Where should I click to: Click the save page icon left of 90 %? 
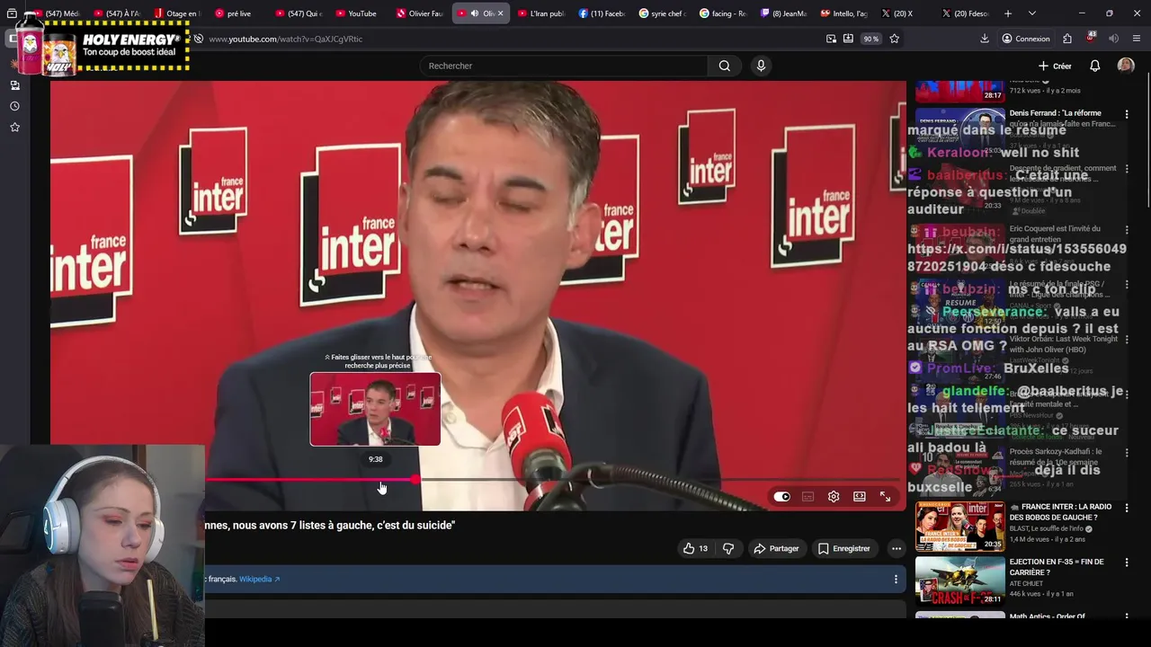pos(848,39)
